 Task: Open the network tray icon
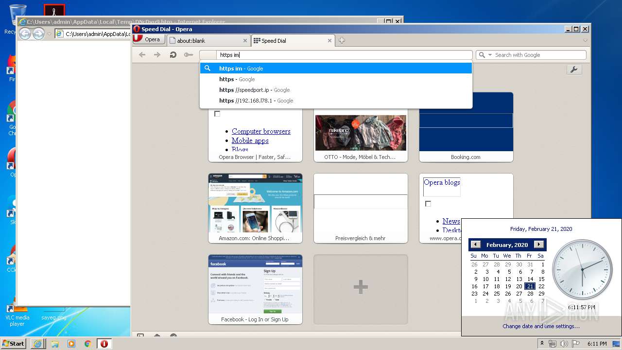pos(553,344)
